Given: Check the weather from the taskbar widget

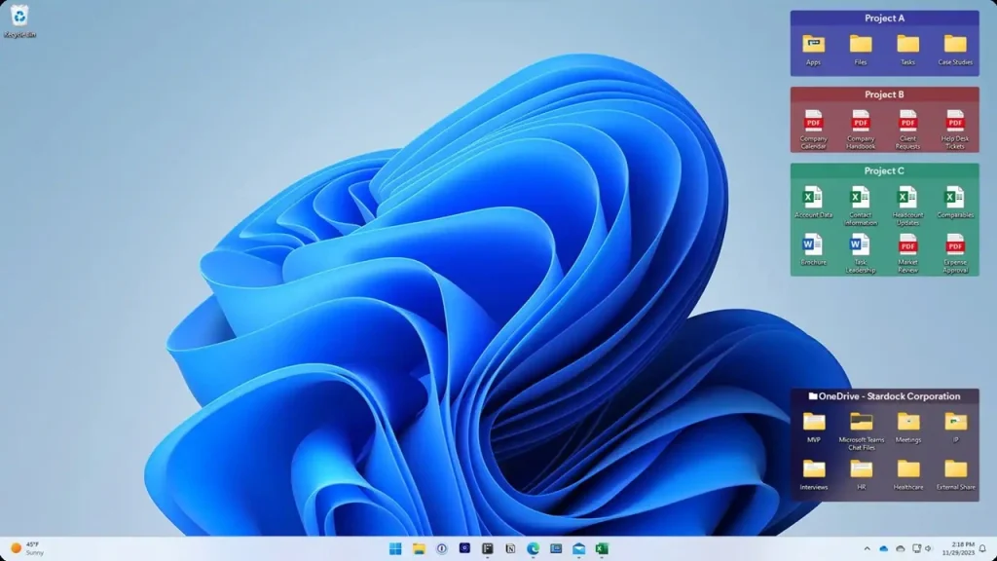Looking at the screenshot, I should (x=24, y=548).
